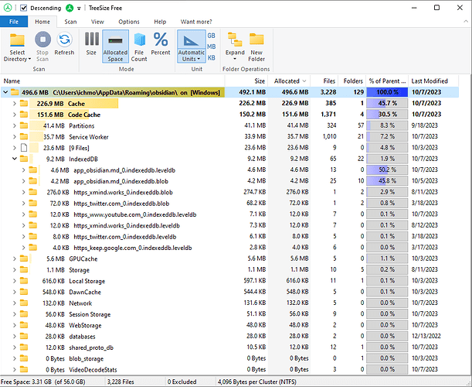Click the 12/13/2022 date of databases
This screenshot has width=472, height=387.
pyautogui.click(x=426, y=336)
